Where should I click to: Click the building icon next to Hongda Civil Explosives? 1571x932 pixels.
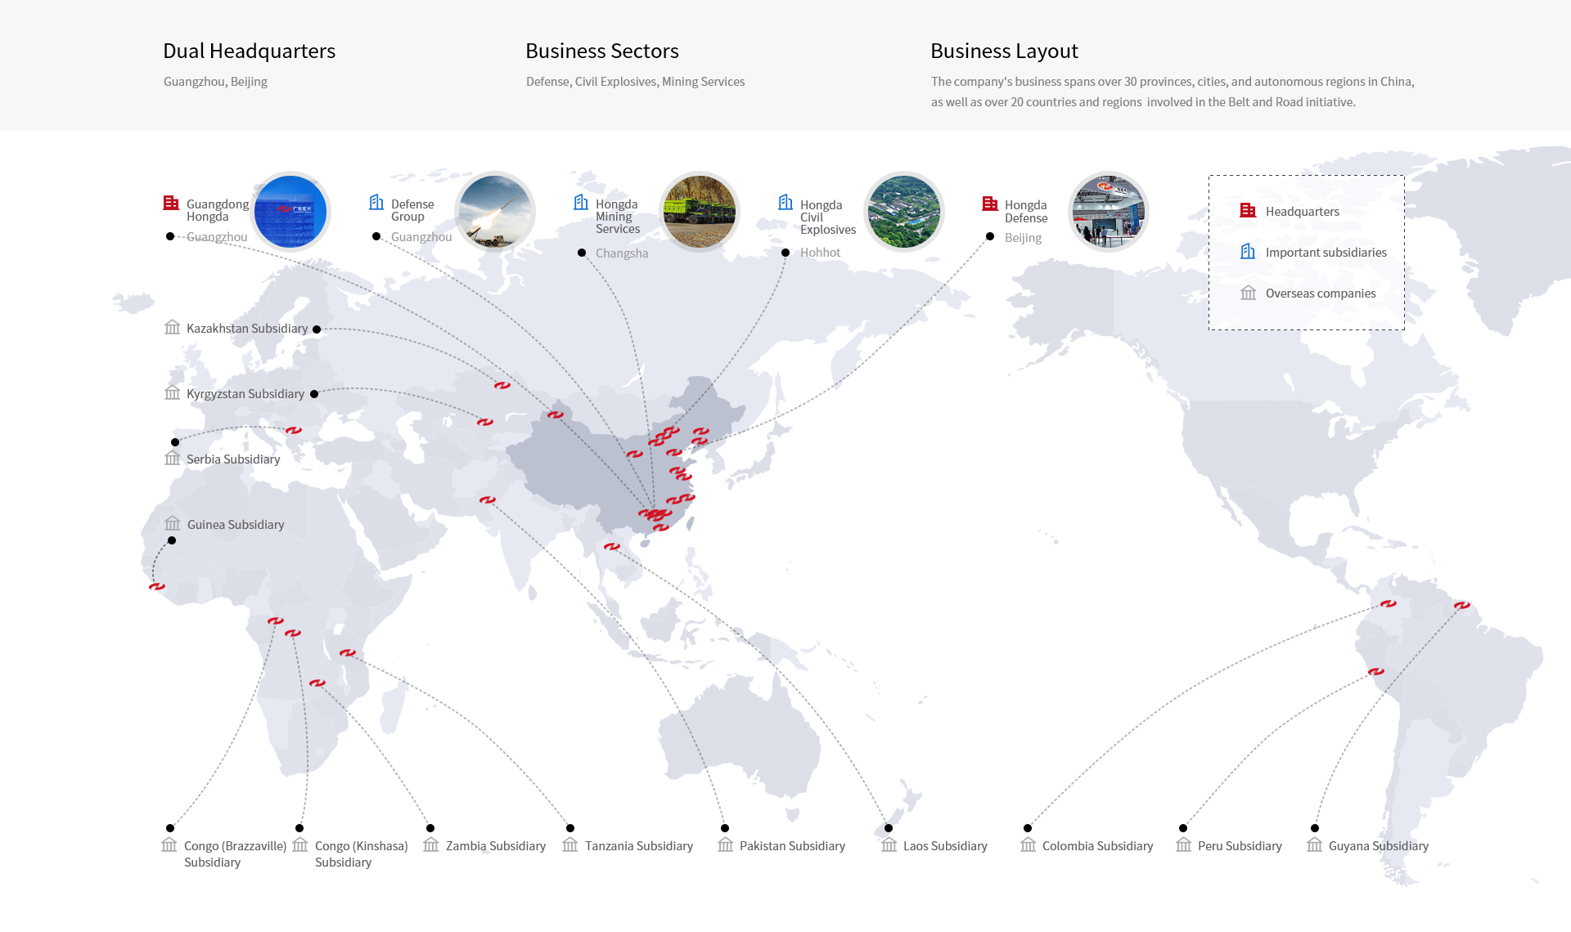click(785, 202)
